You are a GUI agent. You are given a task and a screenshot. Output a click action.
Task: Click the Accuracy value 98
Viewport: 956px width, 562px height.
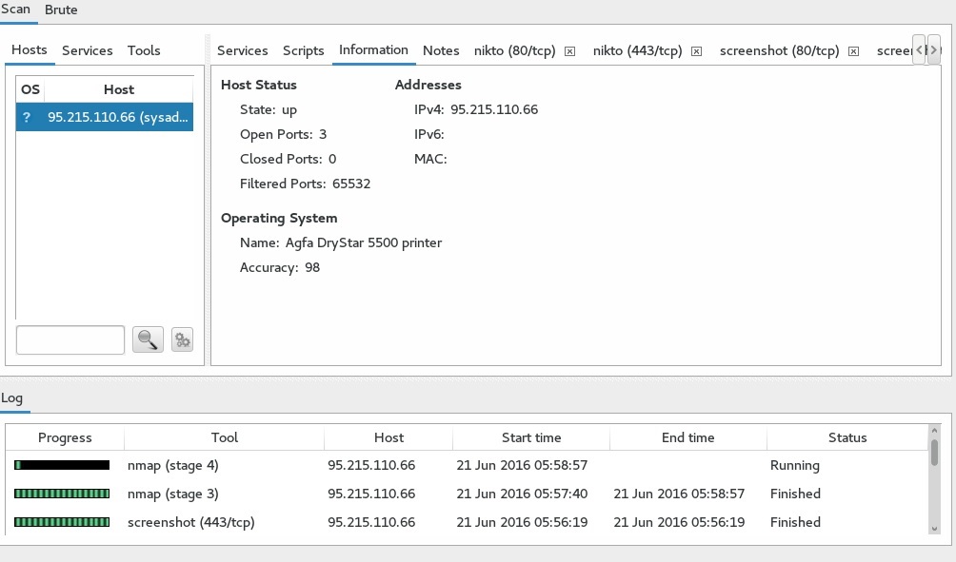(312, 268)
